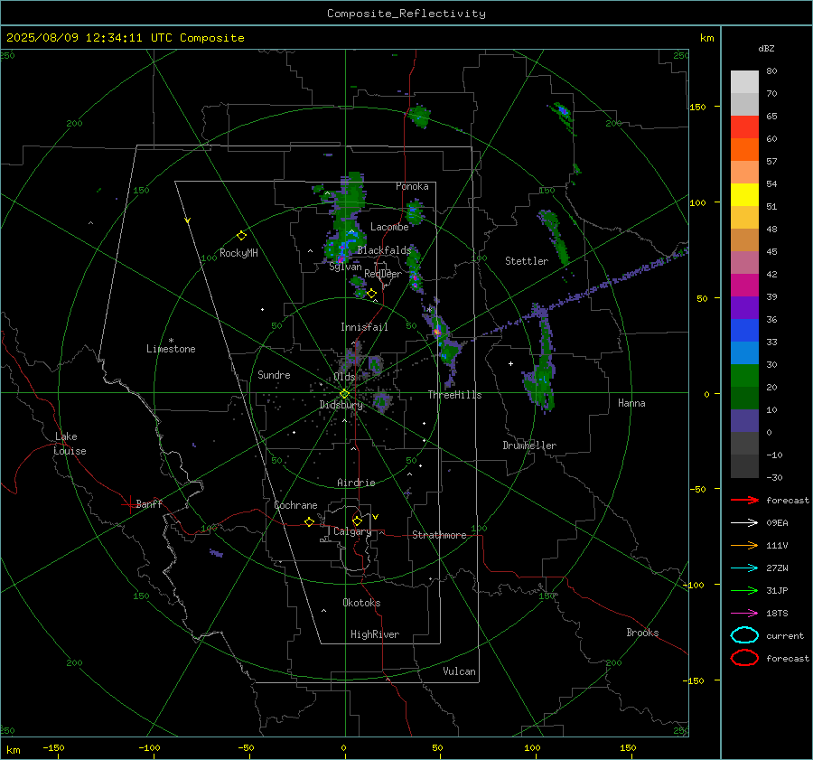Click the red cross marker at Banff
This screenshot has height=760, width=813.
(x=129, y=504)
